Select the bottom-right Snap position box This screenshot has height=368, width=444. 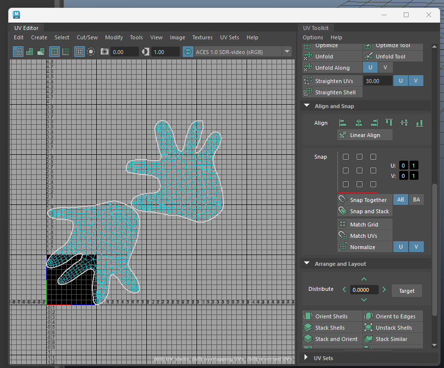tap(373, 184)
